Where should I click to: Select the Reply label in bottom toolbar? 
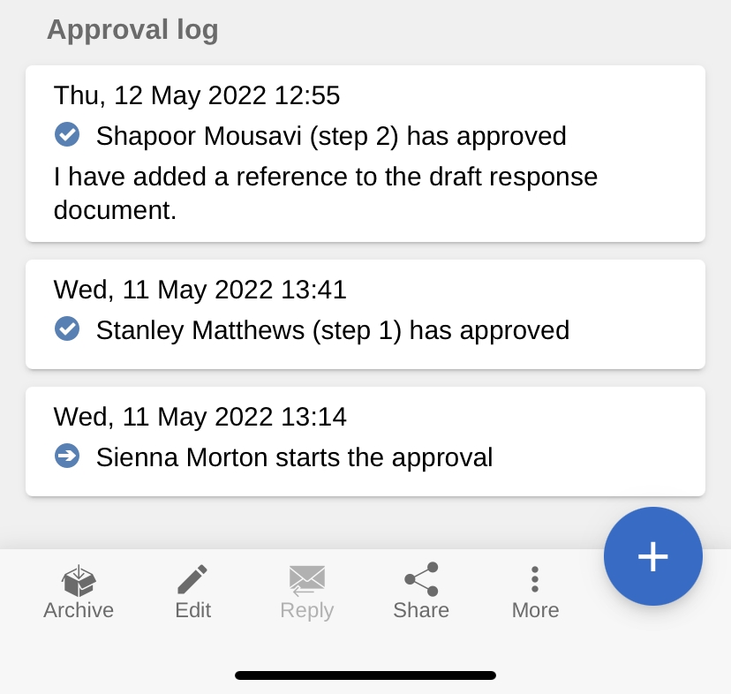coord(306,610)
